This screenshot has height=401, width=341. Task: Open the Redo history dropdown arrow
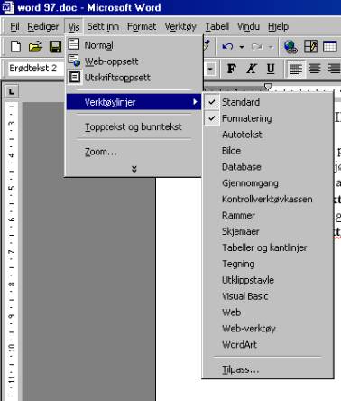[271, 47]
